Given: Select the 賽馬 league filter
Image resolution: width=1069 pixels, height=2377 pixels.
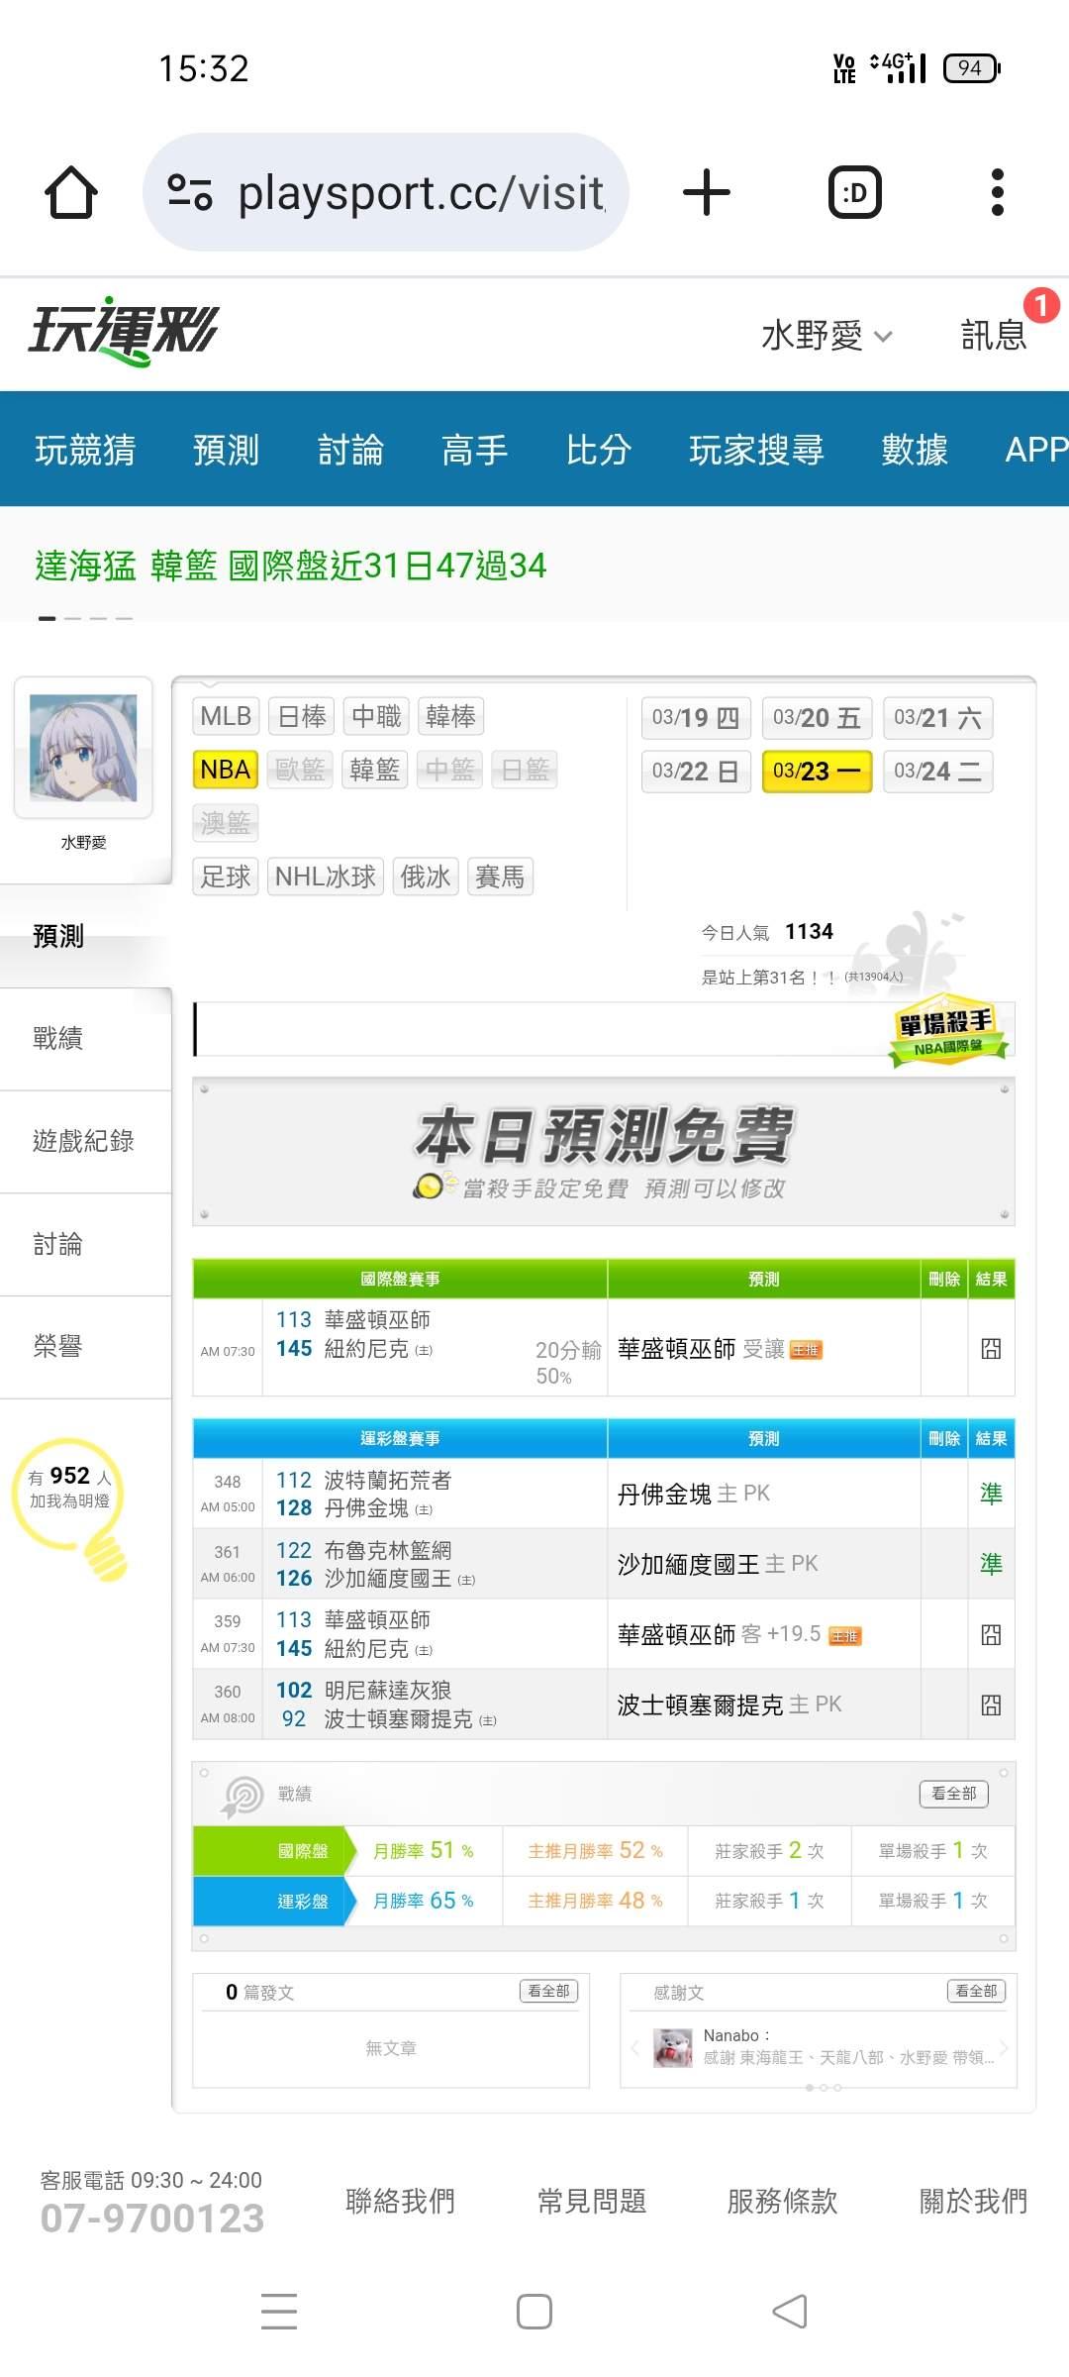Looking at the screenshot, I should point(500,877).
